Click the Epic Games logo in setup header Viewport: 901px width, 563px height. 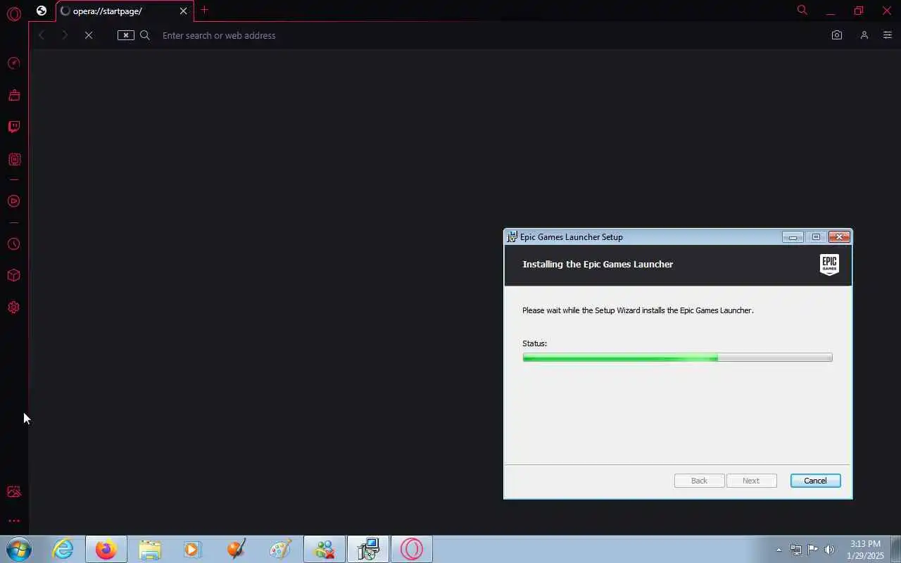point(829,265)
